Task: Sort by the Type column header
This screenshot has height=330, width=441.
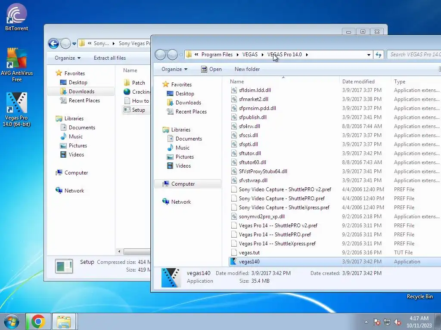Action: [416, 81]
